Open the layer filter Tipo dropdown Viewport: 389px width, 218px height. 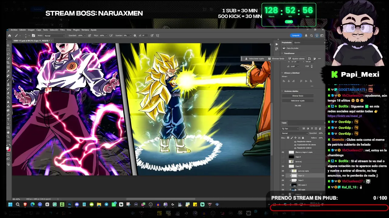[290, 129]
